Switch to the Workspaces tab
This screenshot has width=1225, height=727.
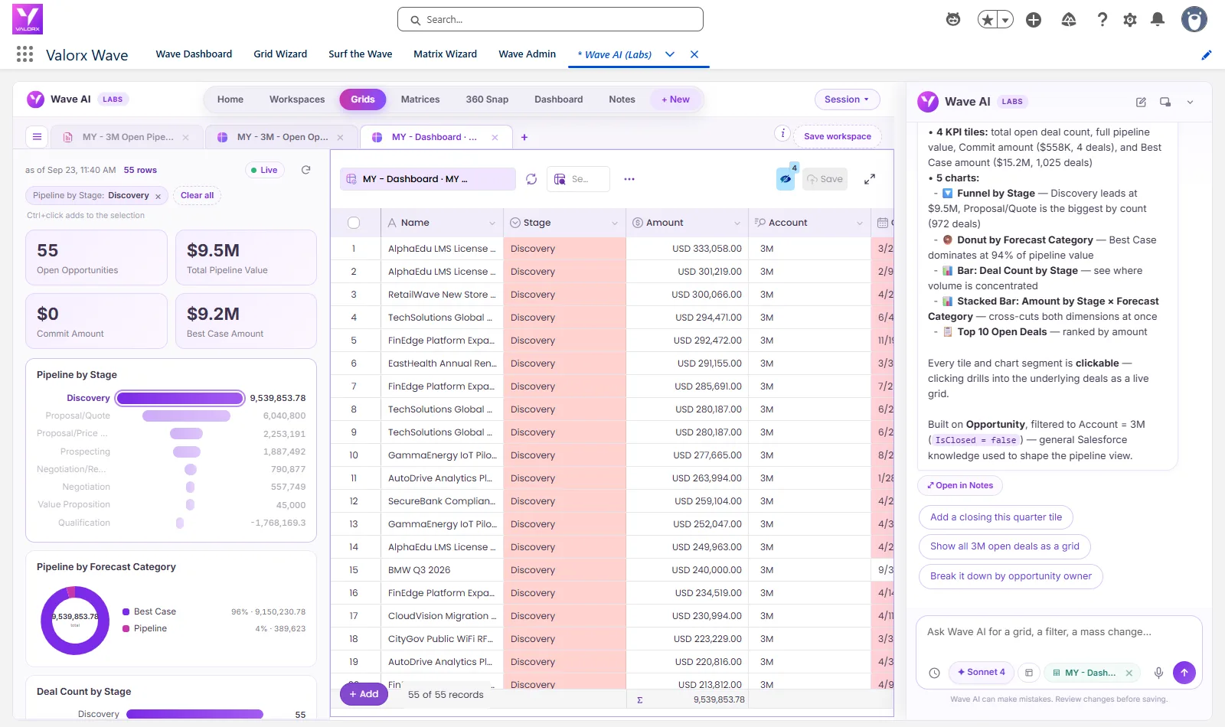[x=297, y=99]
